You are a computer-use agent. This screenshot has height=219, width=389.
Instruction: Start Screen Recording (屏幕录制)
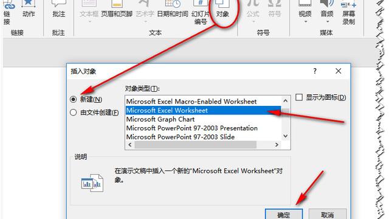(x=348, y=12)
